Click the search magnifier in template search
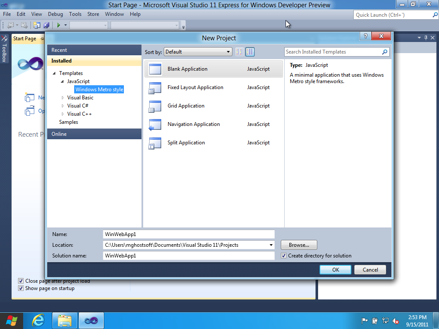 (x=385, y=52)
